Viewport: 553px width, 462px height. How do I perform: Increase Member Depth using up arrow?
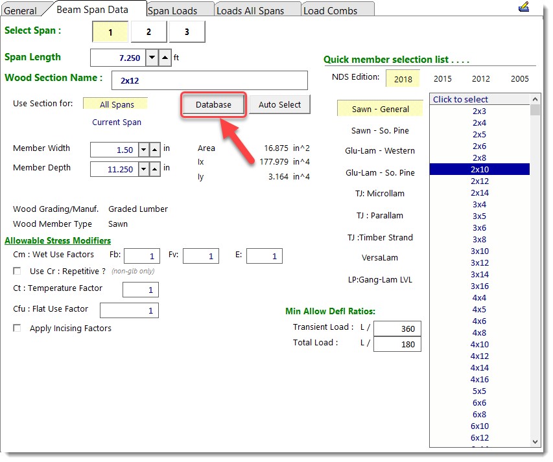(155, 169)
